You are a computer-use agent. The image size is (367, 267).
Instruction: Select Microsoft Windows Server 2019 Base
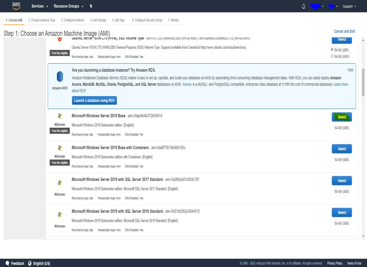[x=342, y=117]
